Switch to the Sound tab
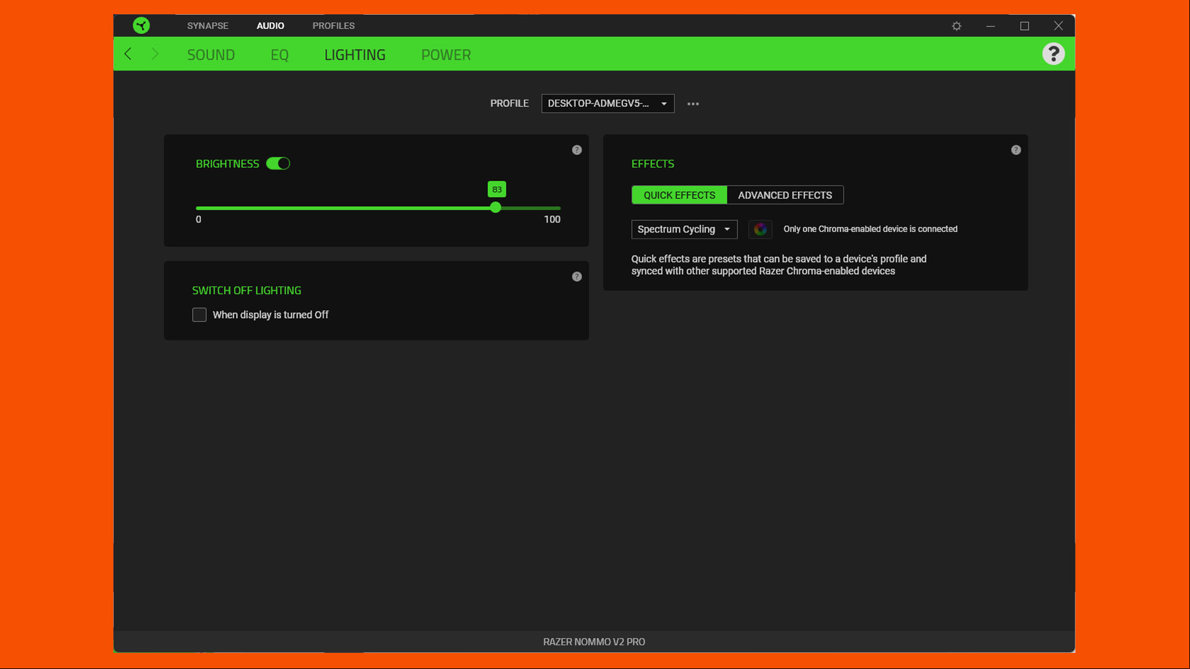 211,54
